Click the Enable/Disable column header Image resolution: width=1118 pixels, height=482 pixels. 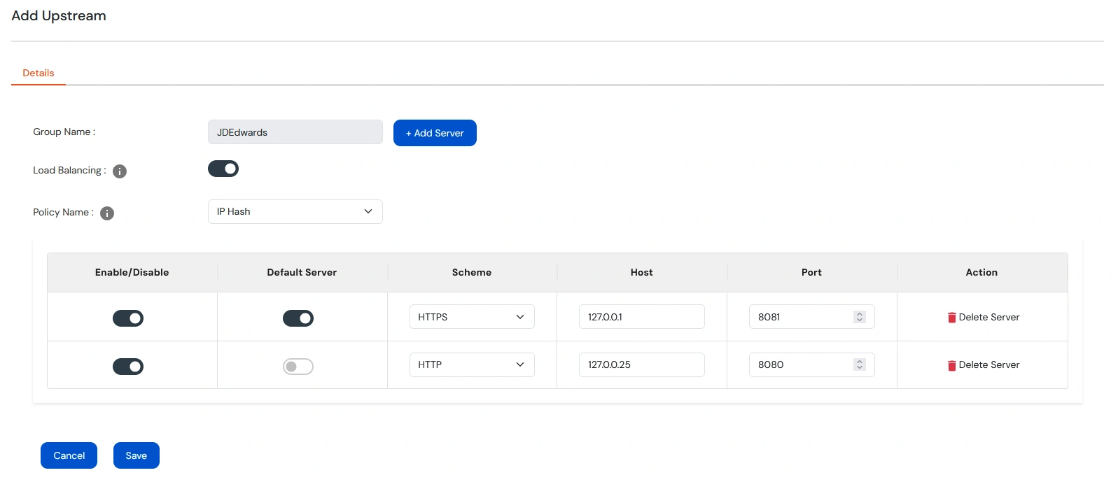pos(132,272)
